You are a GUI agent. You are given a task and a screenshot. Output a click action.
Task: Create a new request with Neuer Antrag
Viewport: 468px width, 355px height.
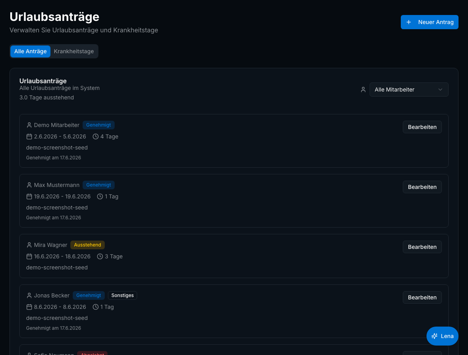coord(429,22)
